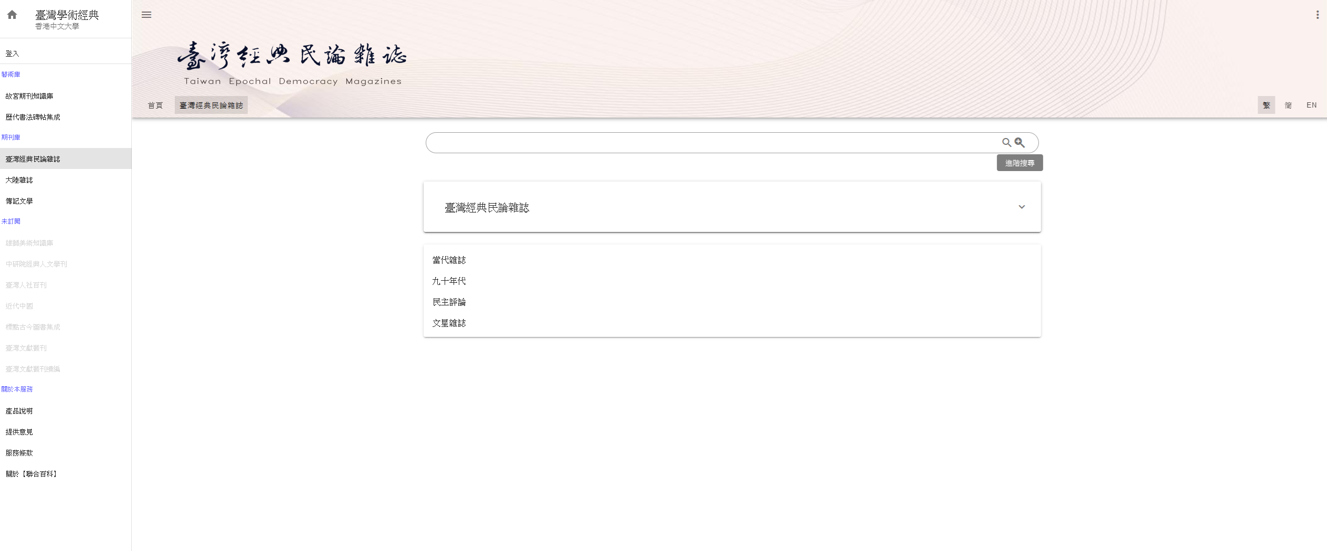Click the 未訂閱 section heading
This screenshot has height=551, width=1327.
click(x=10, y=221)
